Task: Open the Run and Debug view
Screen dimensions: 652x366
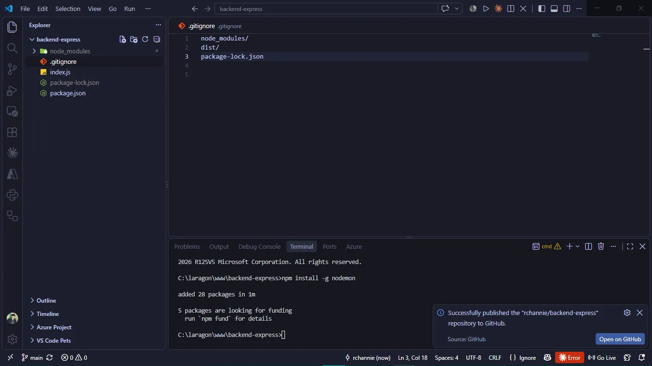Action: click(x=12, y=91)
